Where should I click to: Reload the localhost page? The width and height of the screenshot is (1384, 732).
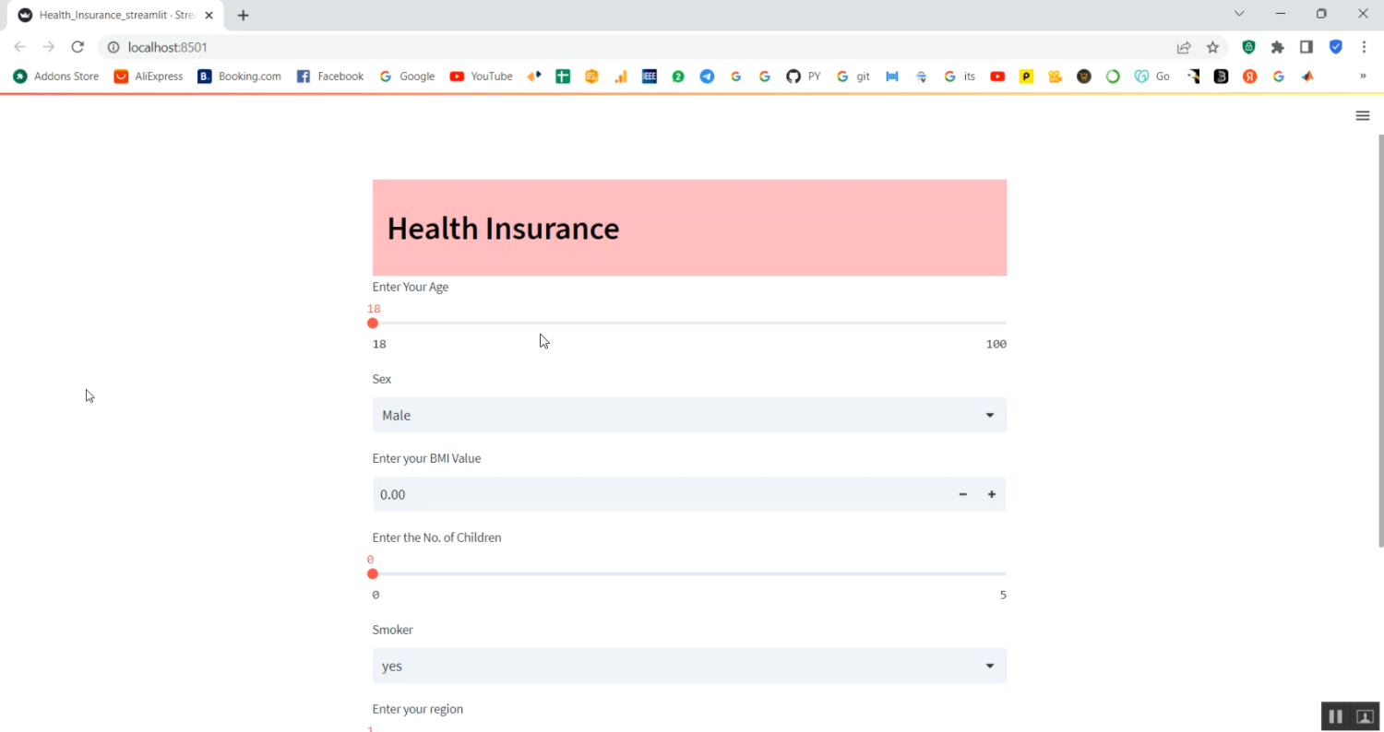point(78,47)
